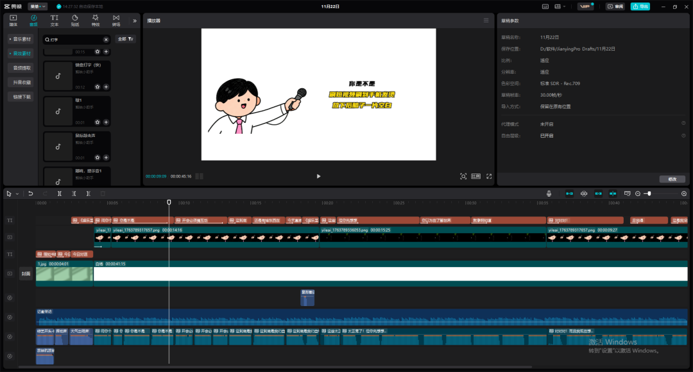693x372 pixels.
Task: Favorite the 键盘打字（快）sound effect with the star
Action: tap(98, 86)
